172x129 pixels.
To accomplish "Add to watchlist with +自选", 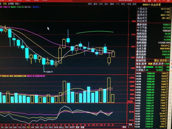I will (129, 4).
